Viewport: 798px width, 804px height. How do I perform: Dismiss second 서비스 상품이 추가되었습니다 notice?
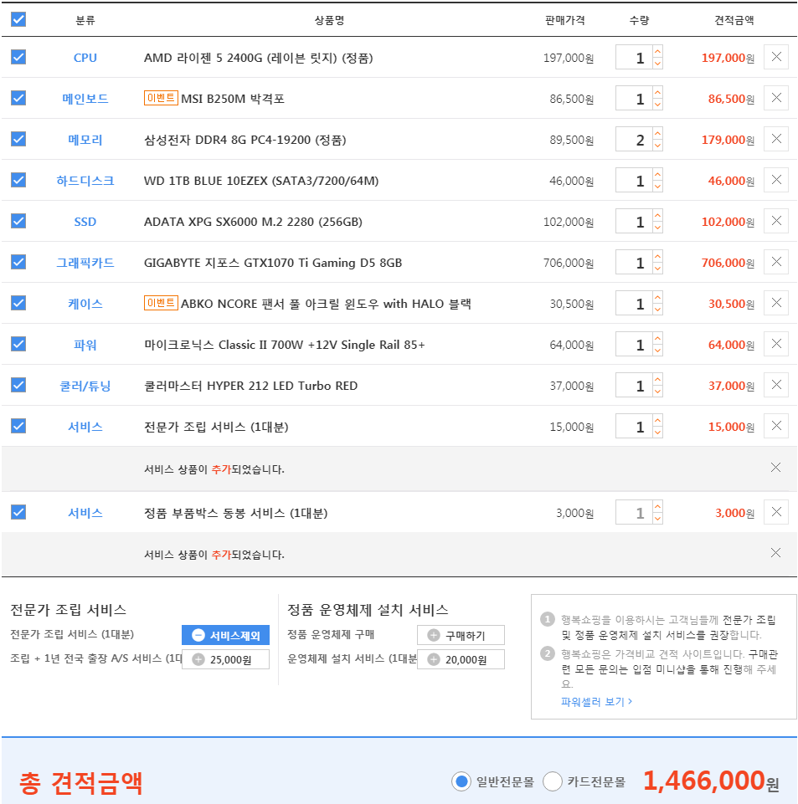coord(775,553)
